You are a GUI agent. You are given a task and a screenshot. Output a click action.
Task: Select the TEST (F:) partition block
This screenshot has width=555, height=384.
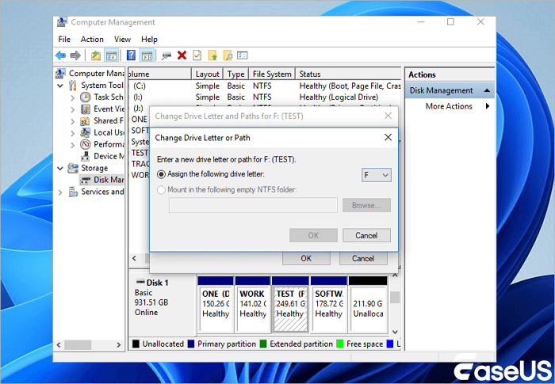point(290,305)
